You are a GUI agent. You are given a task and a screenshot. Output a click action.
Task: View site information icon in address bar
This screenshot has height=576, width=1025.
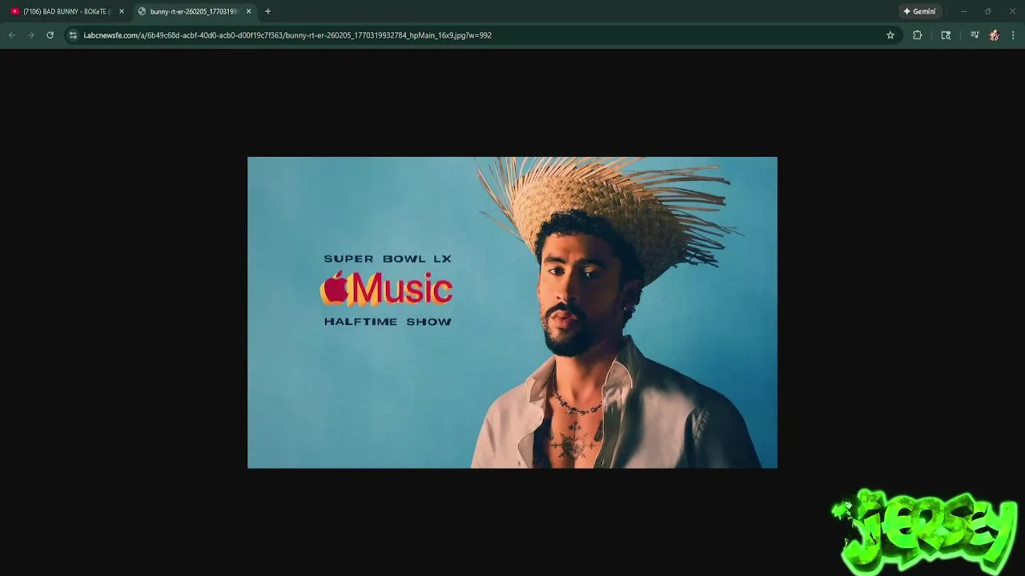click(x=73, y=35)
